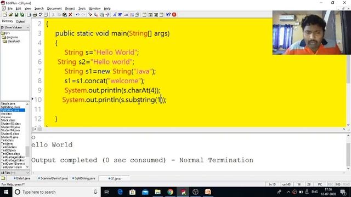Click the Print Preview toolbar icon
351x197 pixels.
click(29, 15)
